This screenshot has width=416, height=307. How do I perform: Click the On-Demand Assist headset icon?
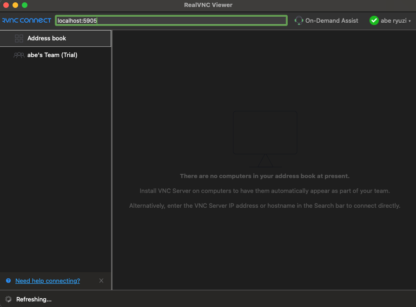click(299, 20)
